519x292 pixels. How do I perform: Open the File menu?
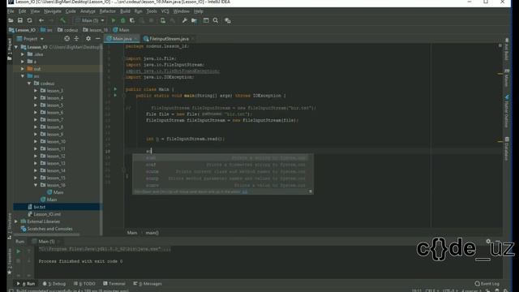11,11
